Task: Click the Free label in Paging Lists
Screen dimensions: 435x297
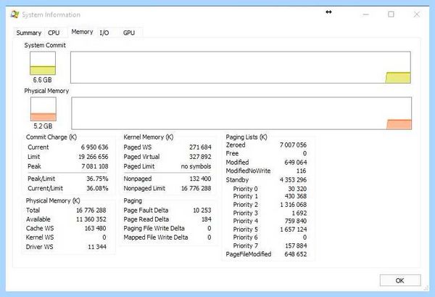Action: (232, 154)
